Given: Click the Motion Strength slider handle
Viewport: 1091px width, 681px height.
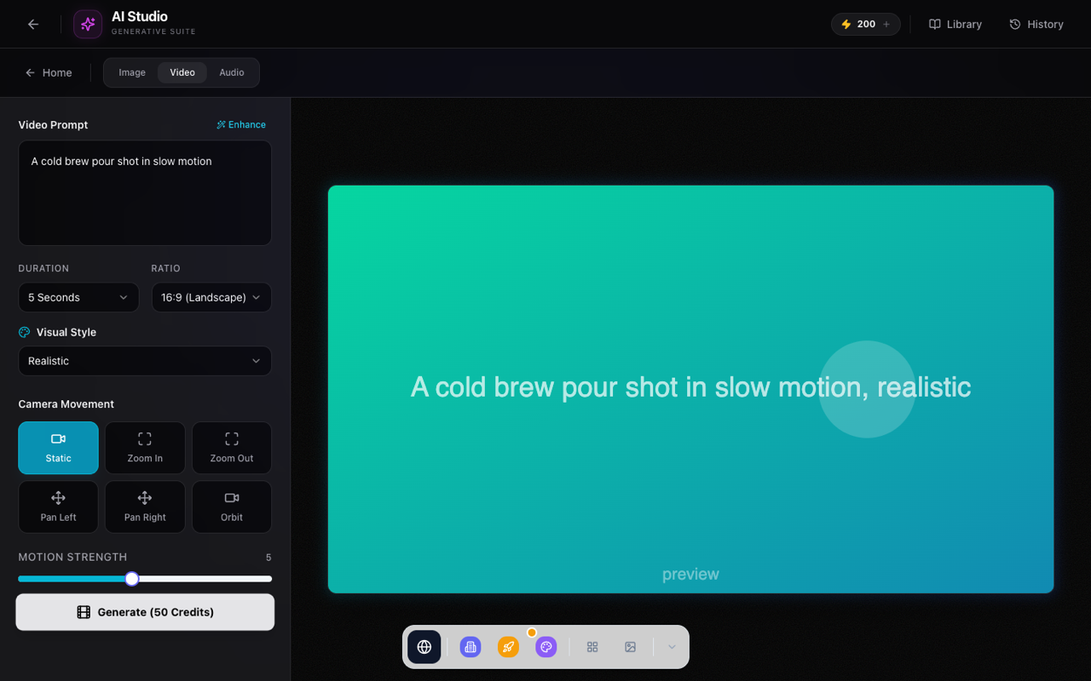Looking at the screenshot, I should [x=132, y=579].
